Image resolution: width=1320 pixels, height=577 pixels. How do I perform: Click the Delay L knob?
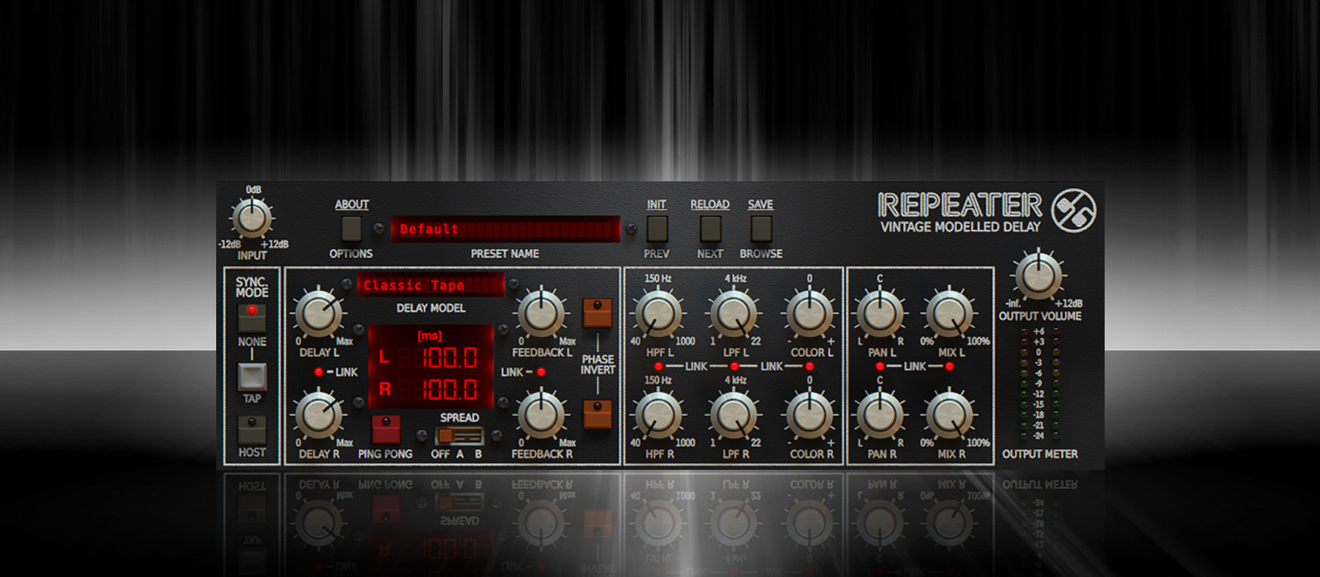(318, 313)
